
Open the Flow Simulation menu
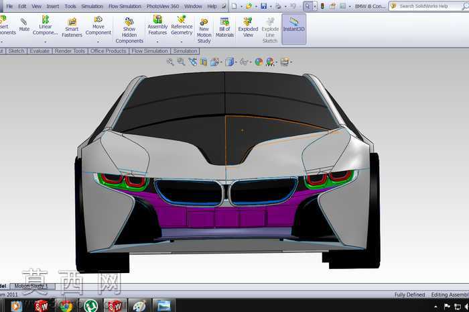[x=125, y=6]
